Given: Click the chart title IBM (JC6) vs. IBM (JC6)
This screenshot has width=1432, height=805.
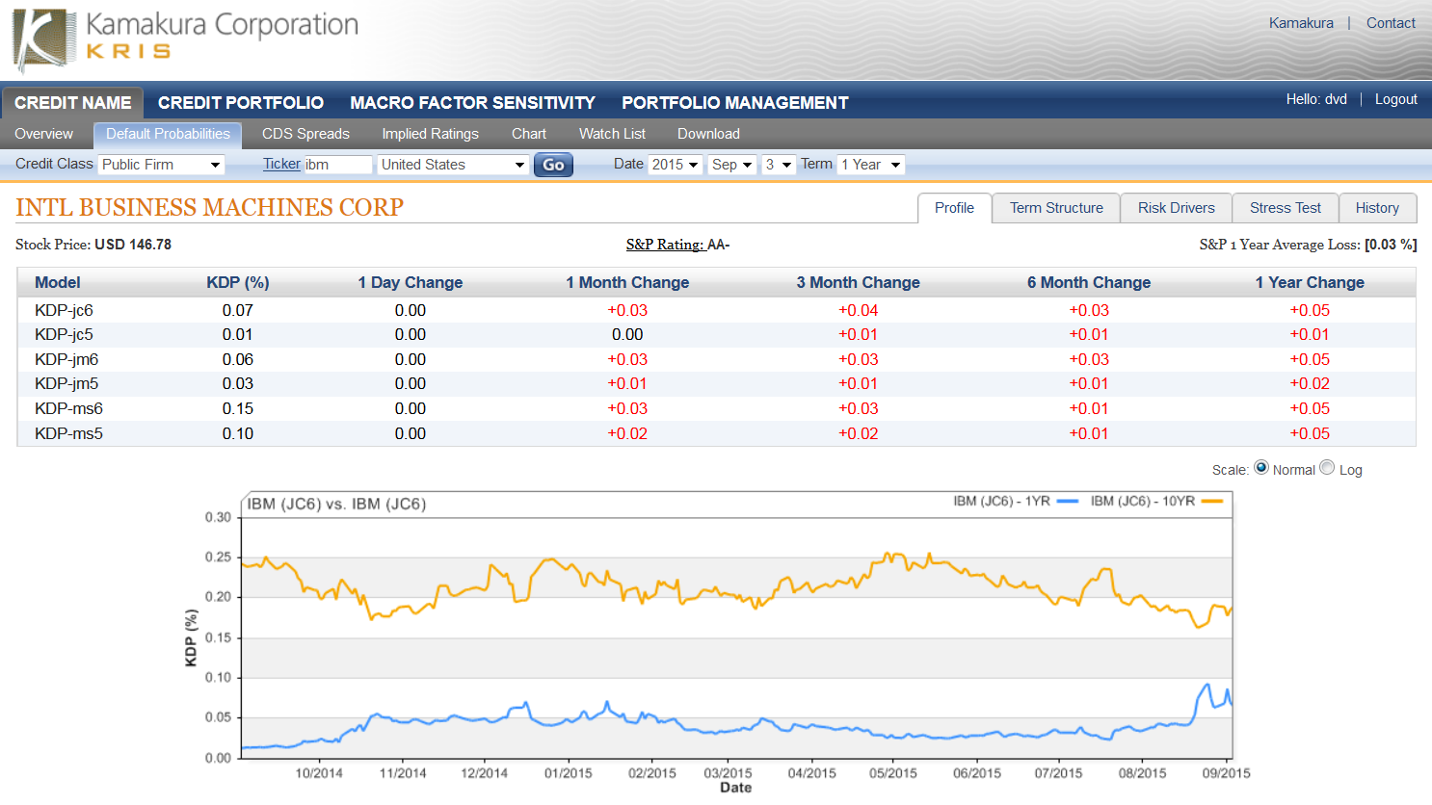Looking at the screenshot, I should point(336,504).
